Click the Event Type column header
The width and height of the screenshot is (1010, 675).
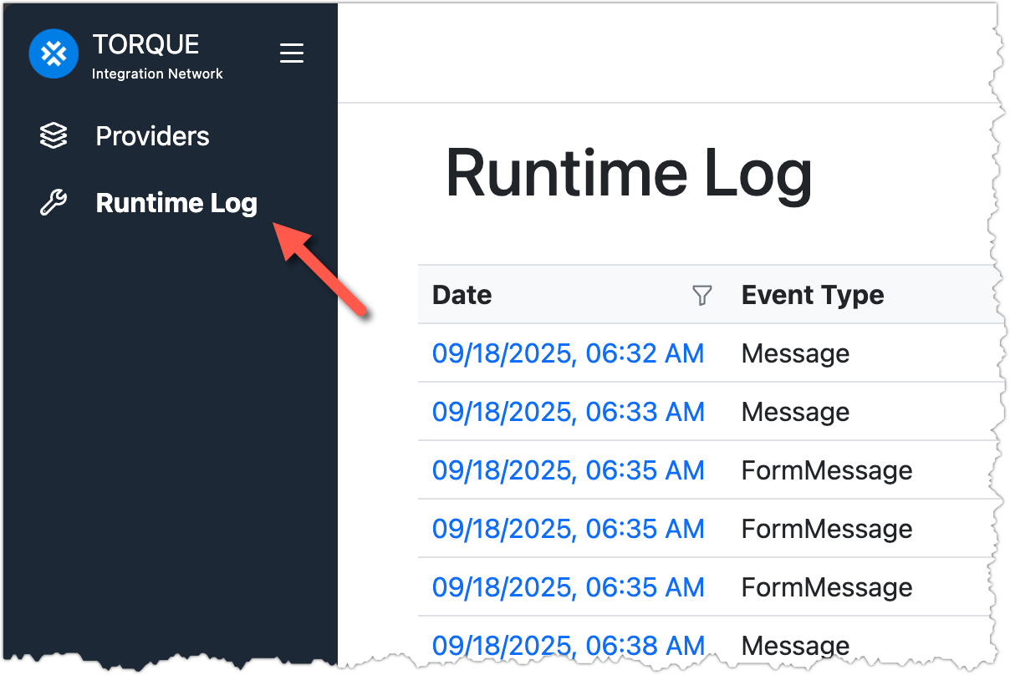tap(812, 295)
